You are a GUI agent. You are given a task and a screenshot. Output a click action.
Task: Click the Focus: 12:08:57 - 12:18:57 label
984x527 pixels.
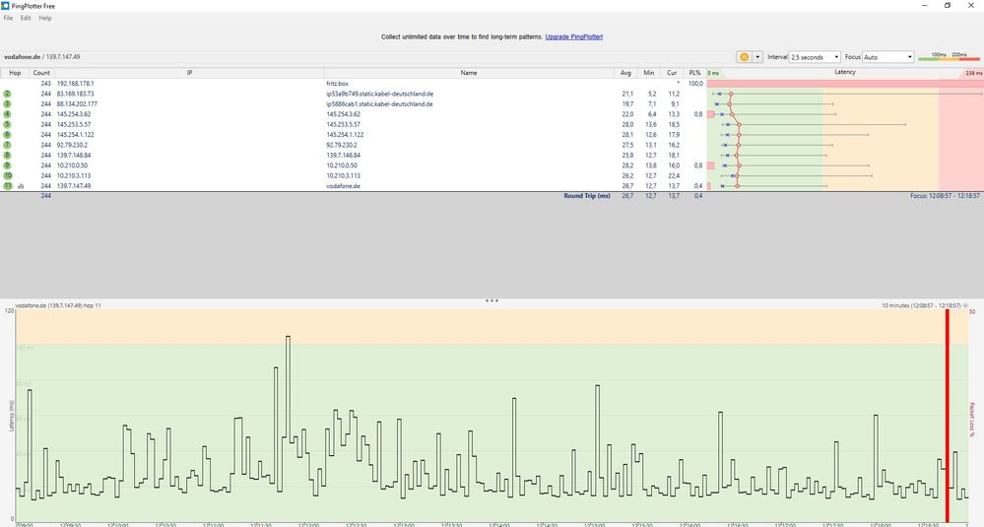click(945, 196)
